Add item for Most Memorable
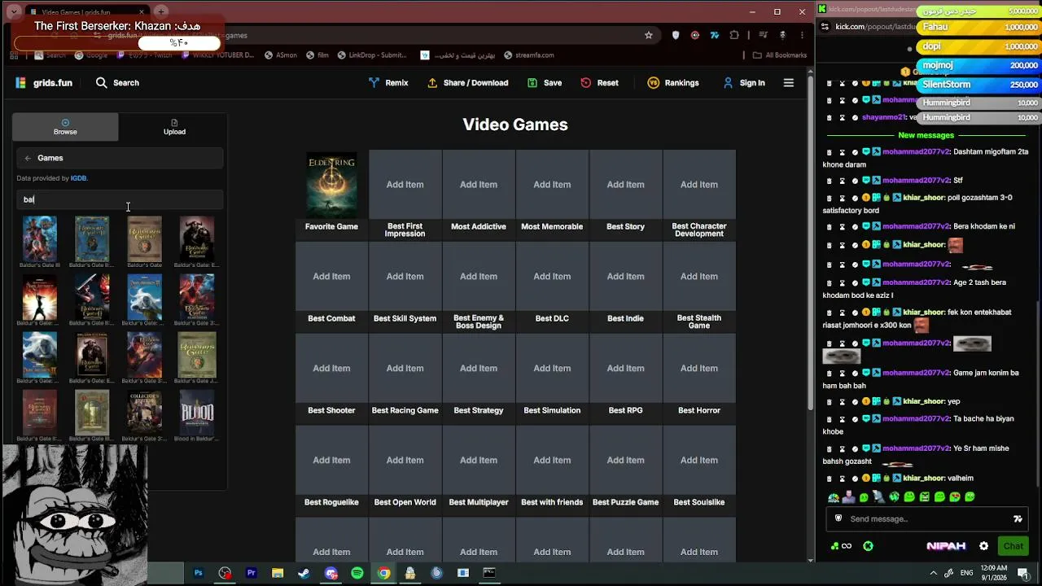Viewport: 1042px width, 586px height. click(x=552, y=185)
